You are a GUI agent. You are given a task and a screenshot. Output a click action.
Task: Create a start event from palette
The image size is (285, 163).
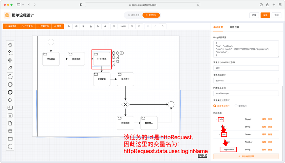tap(10, 77)
